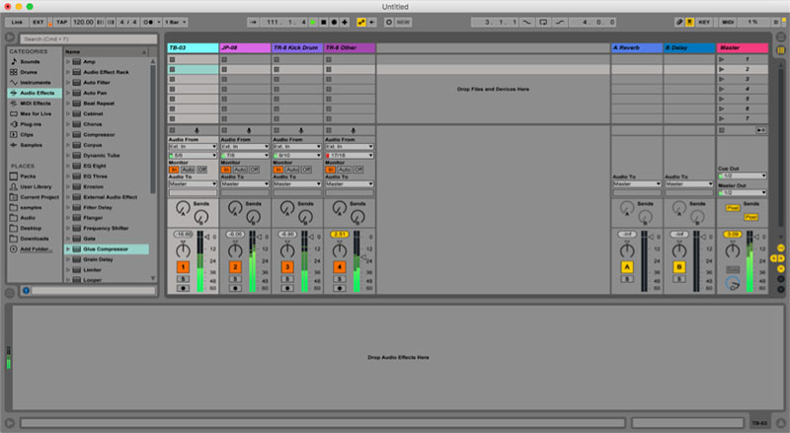The height and width of the screenshot is (433, 790).
Task: Arm the TR-8 Other track for recording
Action: click(340, 288)
